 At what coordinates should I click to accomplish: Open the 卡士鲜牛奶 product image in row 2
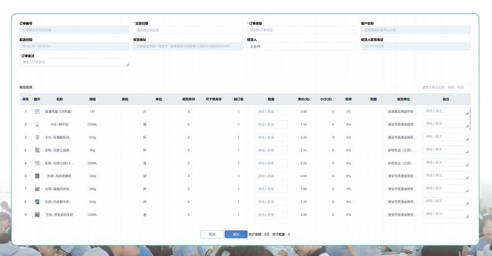37,125
